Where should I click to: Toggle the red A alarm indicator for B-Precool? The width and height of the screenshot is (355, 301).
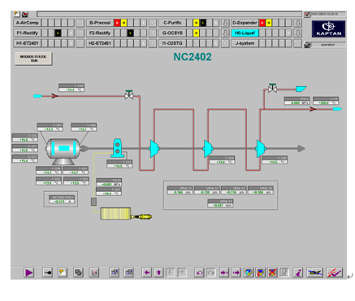pyautogui.click(x=117, y=23)
